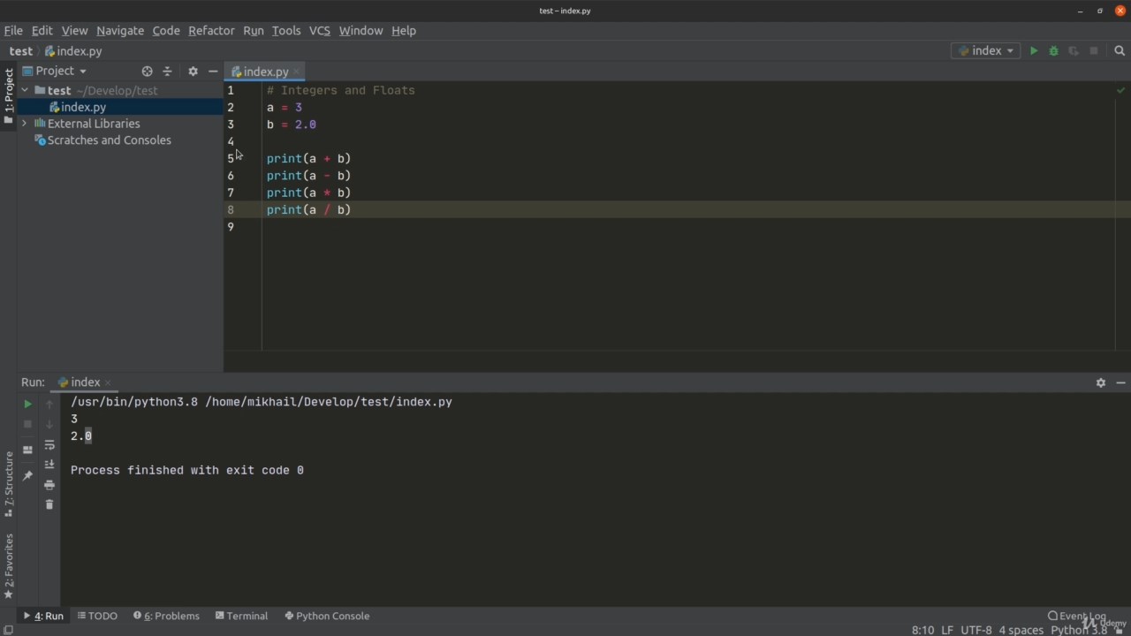Click test breadcrumb in navigation bar
1131x636 pixels.
(x=21, y=51)
